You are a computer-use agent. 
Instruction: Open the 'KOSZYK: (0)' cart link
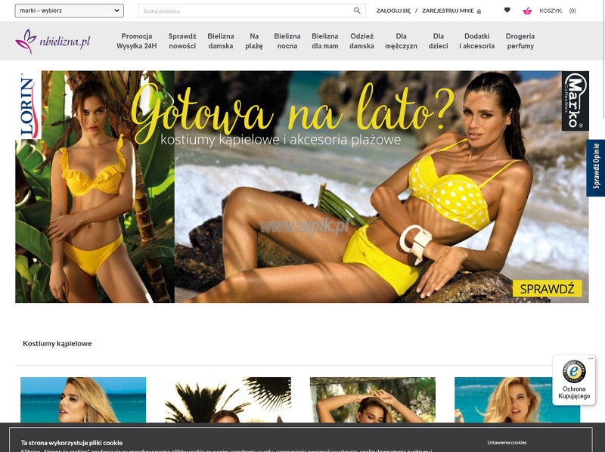(x=557, y=11)
